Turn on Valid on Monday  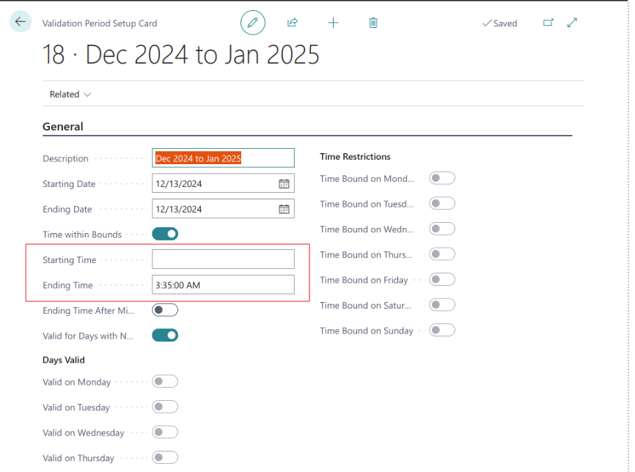pyautogui.click(x=165, y=381)
